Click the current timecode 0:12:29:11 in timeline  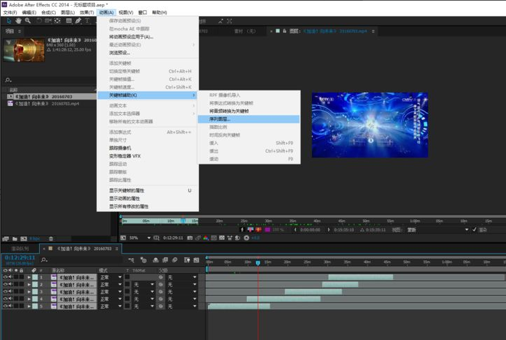pyautogui.click(x=20, y=258)
